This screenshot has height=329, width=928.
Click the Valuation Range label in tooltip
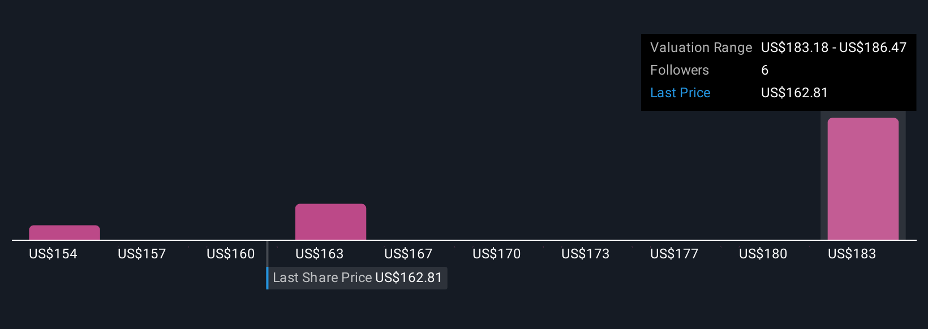click(x=701, y=47)
